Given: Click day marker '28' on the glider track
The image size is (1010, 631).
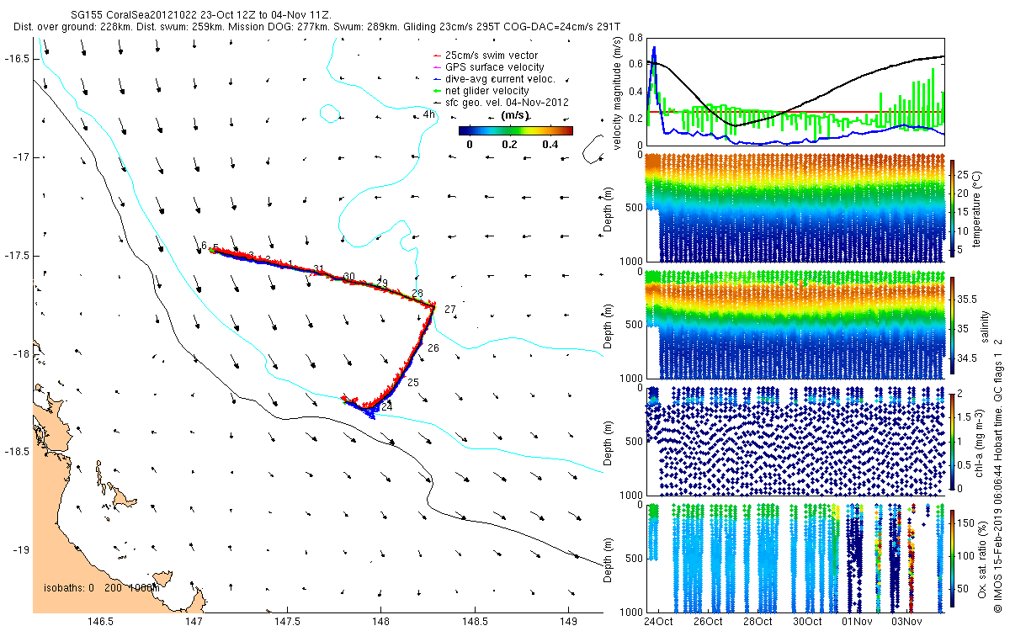Looking at the screenshot, I should point(417,293).
